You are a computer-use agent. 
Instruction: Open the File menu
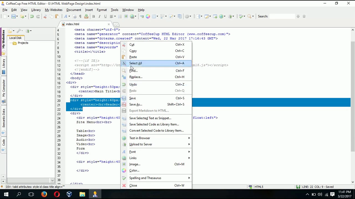(x=5, y=10)
